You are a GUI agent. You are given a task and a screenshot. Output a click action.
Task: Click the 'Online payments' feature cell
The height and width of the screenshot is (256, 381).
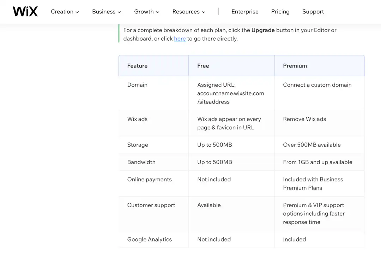[153, 184]
